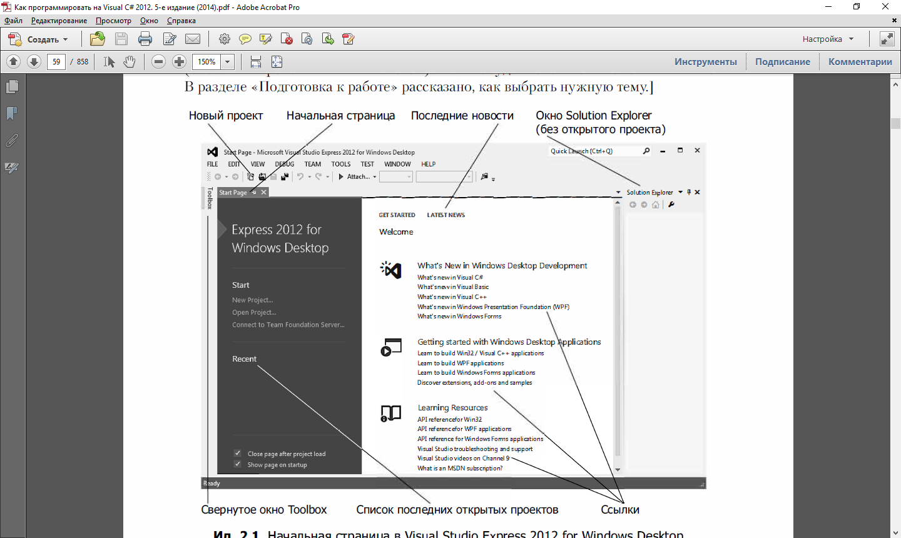Click the Rotate Pages icon
This screenshot has height=538, width=901.
(x=307, y=39)
